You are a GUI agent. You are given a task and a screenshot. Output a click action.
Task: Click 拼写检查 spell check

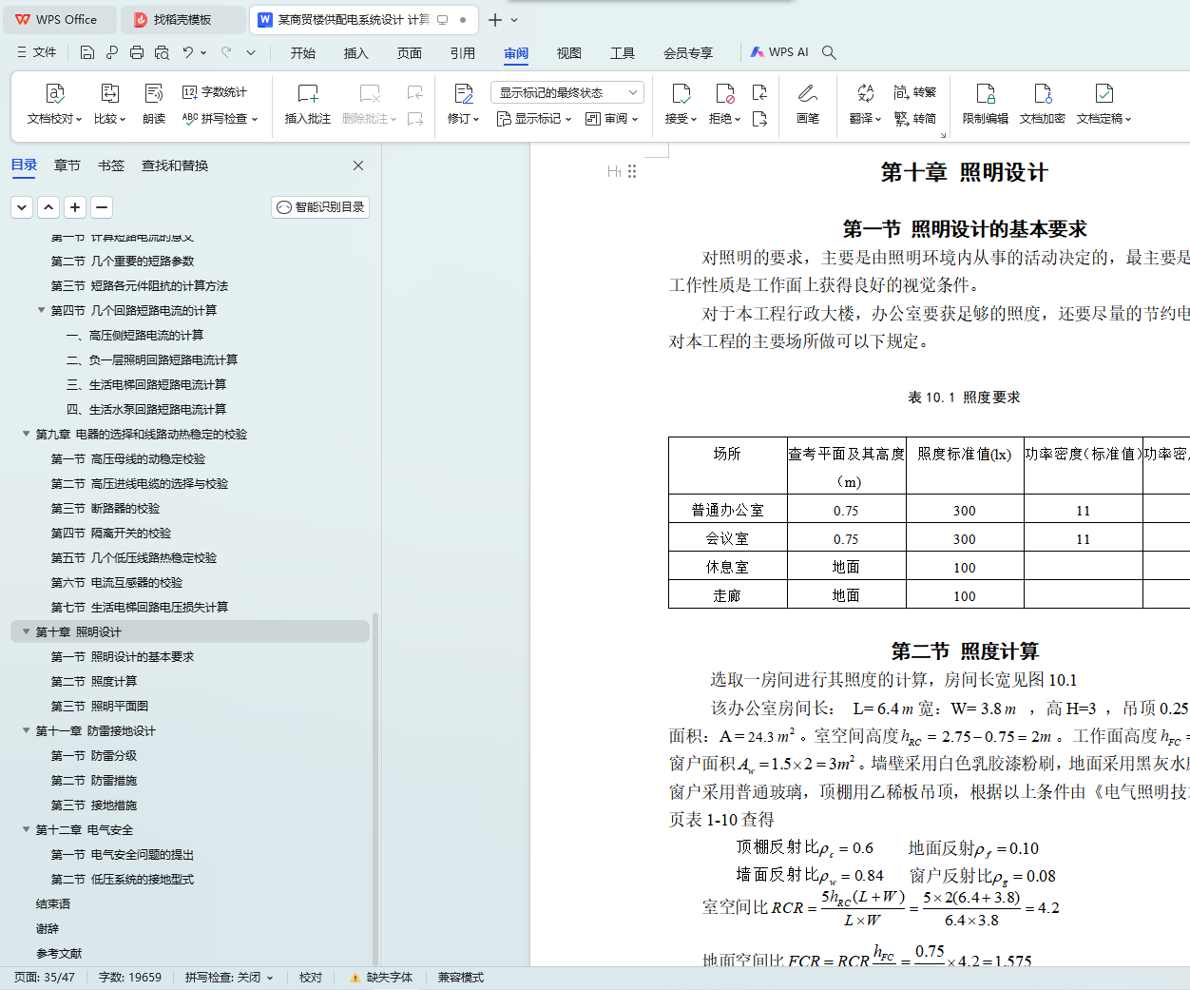click(x=220, y=119)
